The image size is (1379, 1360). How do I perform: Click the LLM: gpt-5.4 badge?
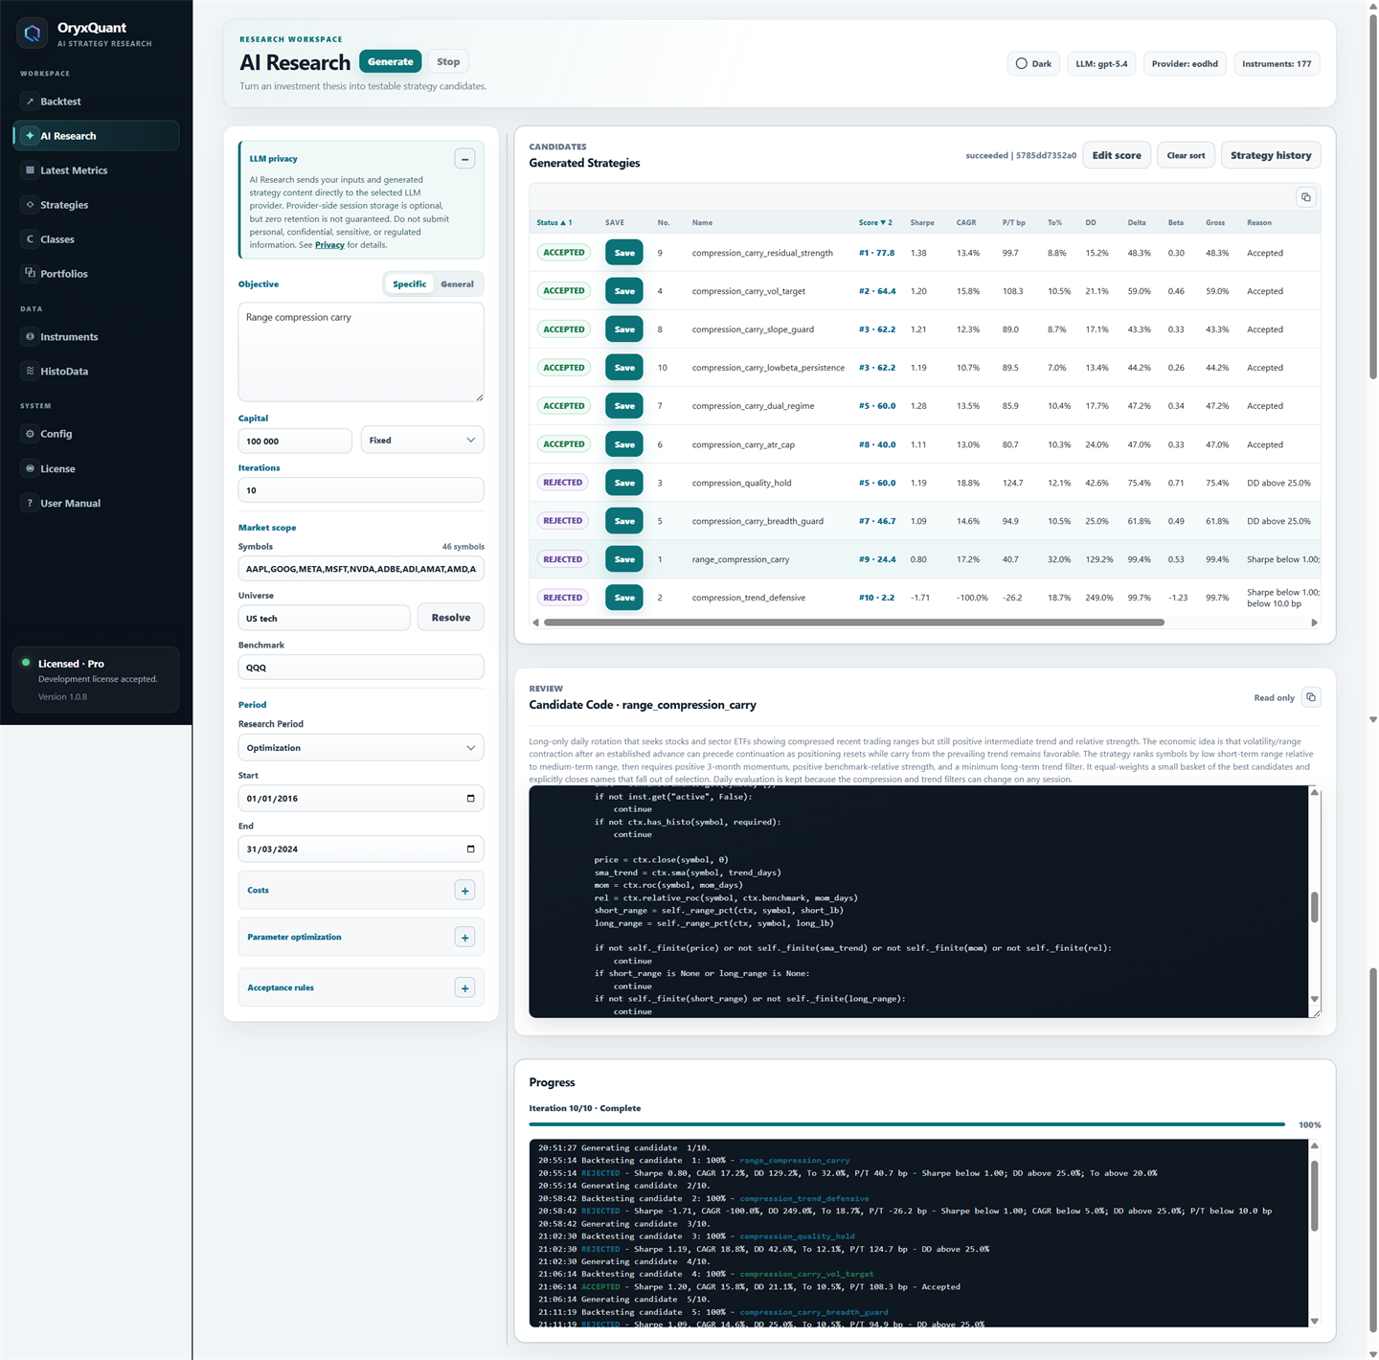[x=1101, y=64]
